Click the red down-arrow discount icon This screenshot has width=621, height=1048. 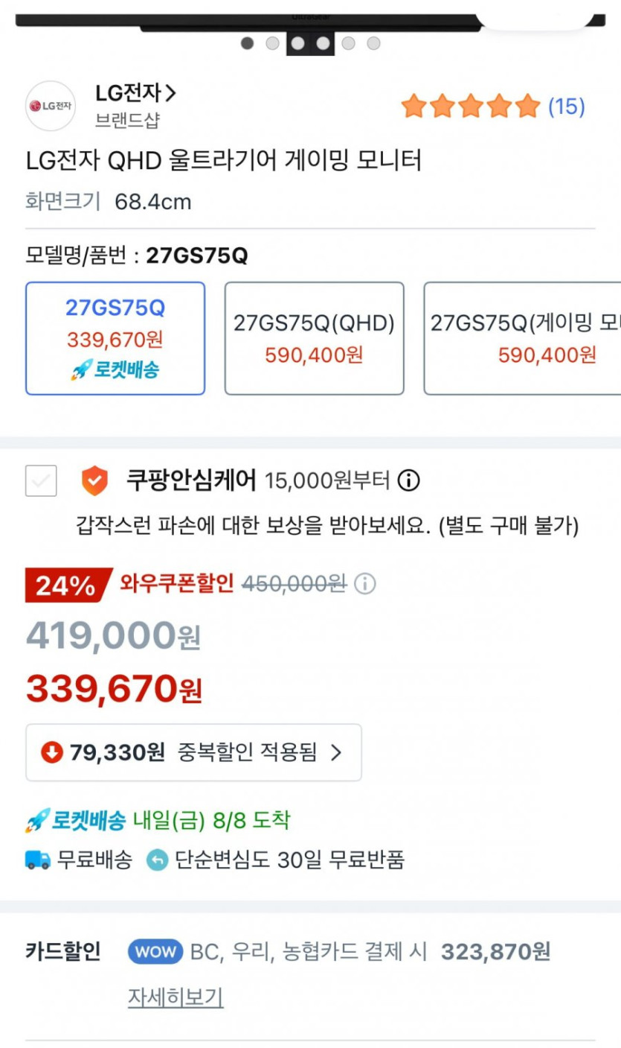coord(52,752)
